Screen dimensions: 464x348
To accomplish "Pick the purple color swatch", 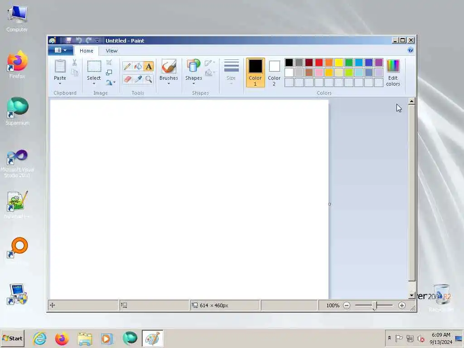I will 379,63.
